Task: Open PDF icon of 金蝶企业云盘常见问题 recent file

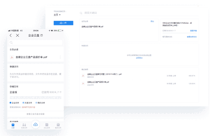Action: [83, 75]
